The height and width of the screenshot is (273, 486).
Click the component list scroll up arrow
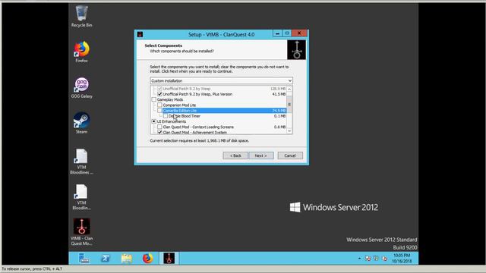289,89
